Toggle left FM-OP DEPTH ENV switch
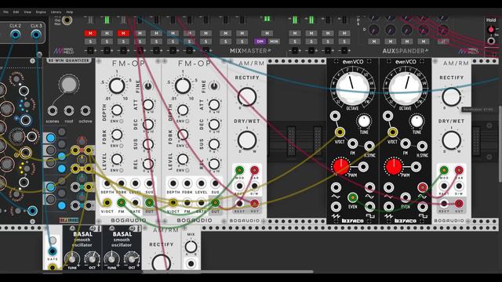 (121, 121)
